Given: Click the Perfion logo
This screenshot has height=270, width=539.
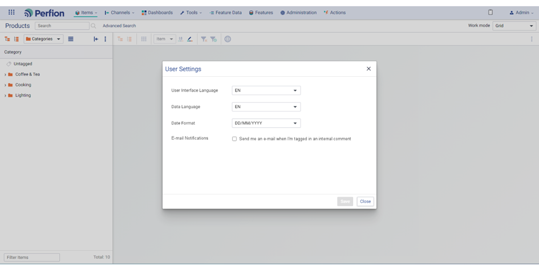Looking at the screenshot, I should point(44,13).
